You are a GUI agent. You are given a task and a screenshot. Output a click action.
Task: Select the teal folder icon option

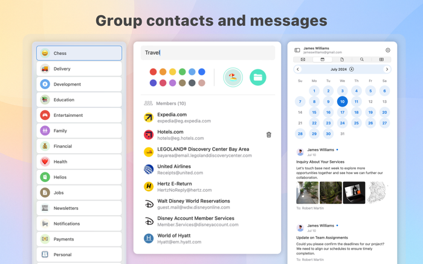(x=258, y=78)
